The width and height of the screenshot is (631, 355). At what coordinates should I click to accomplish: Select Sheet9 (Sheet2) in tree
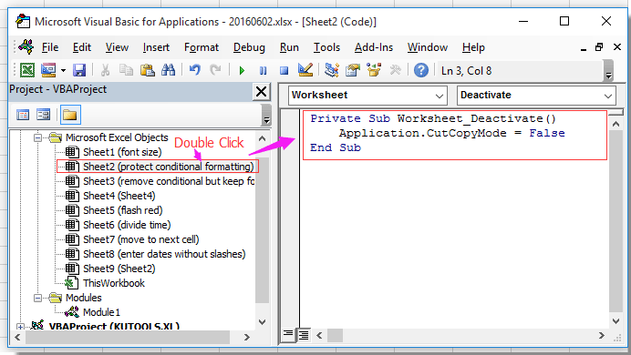119,269
